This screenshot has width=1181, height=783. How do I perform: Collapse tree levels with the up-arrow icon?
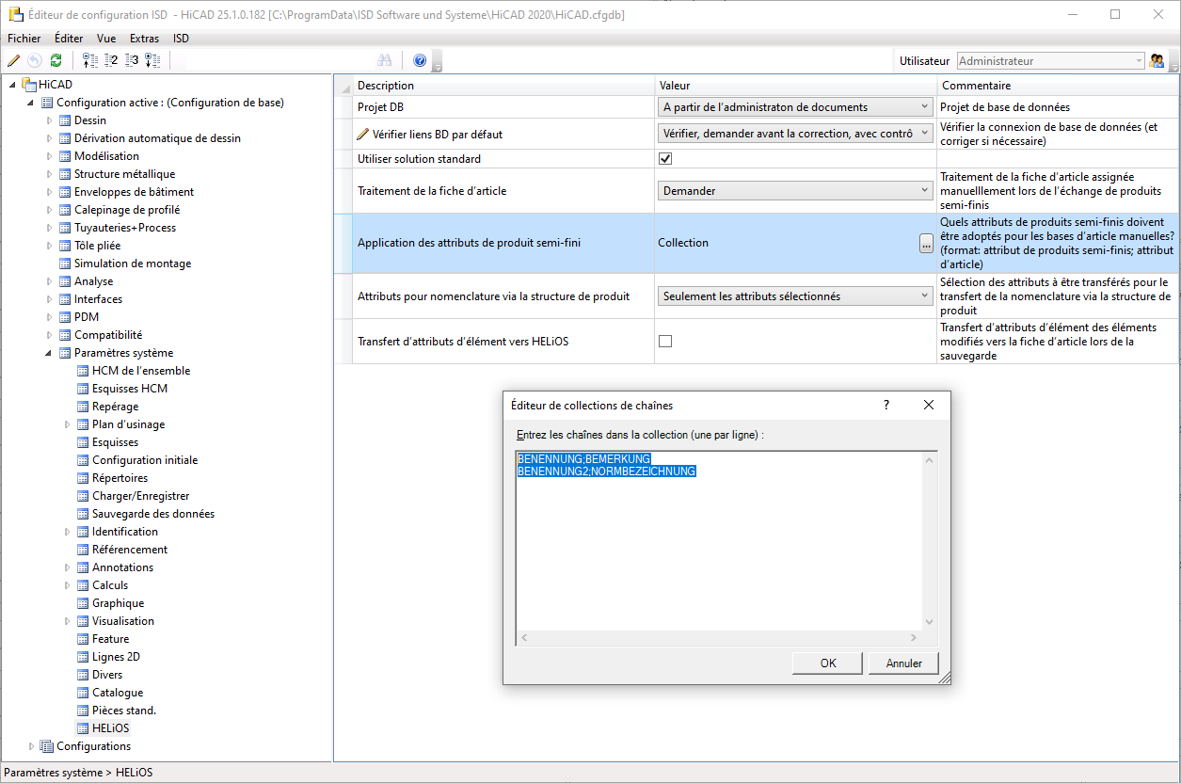click(90, 60)
